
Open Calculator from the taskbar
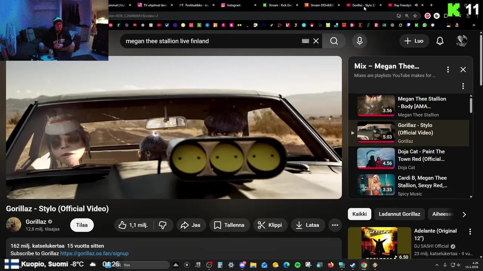[x=220, y=265]
